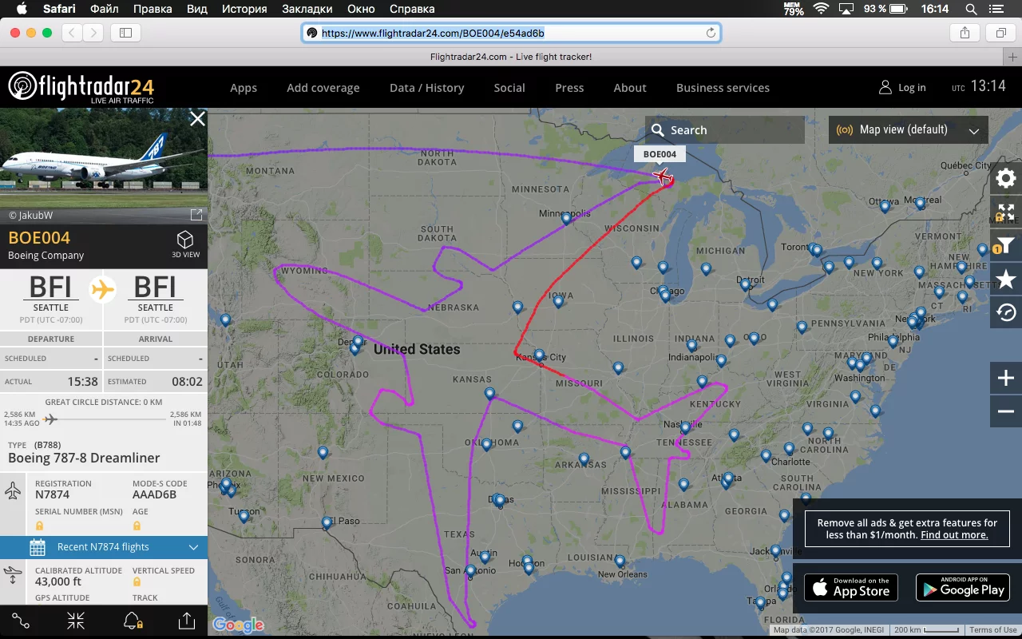Open the Social navigation item

509,88
